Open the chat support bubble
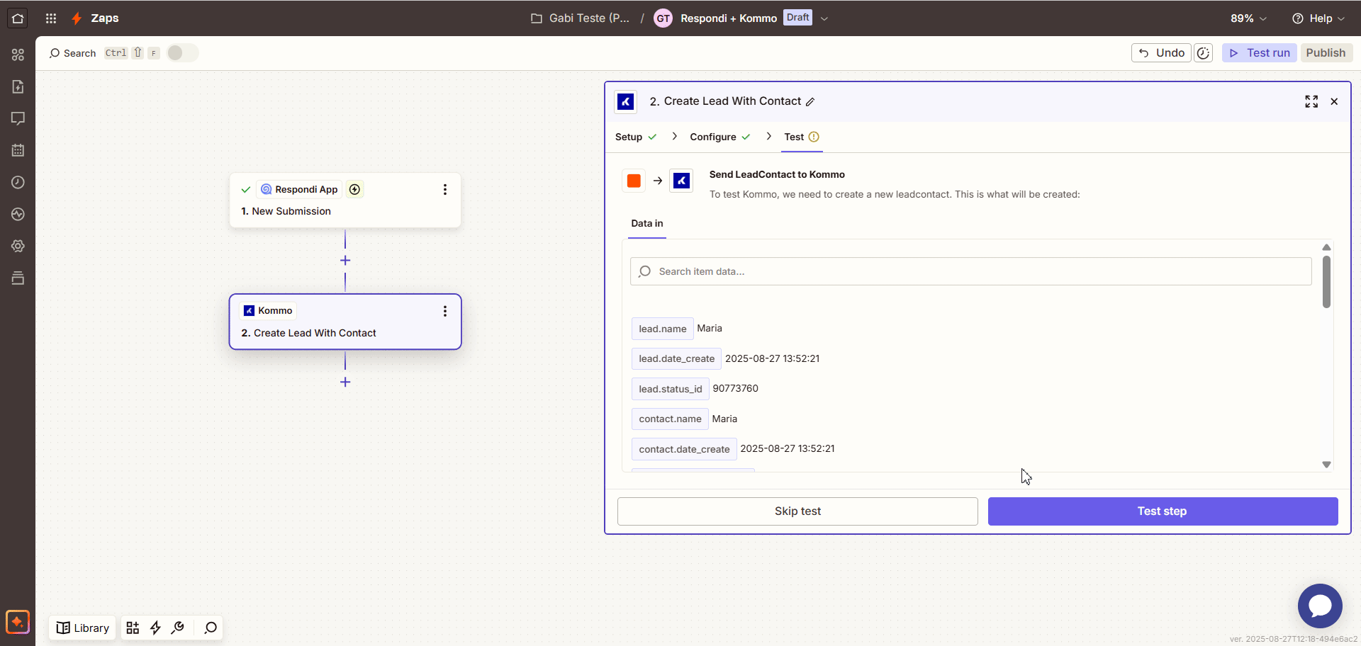This screenshot has width=1361, height=646. pos(1320,606)
